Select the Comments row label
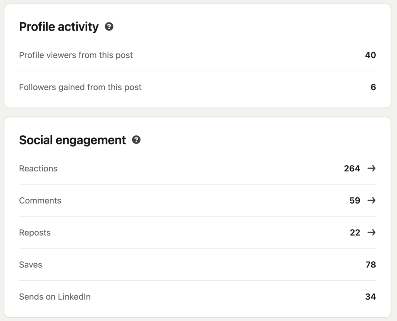This screenshot has height=321, width=397. (40, 201)
